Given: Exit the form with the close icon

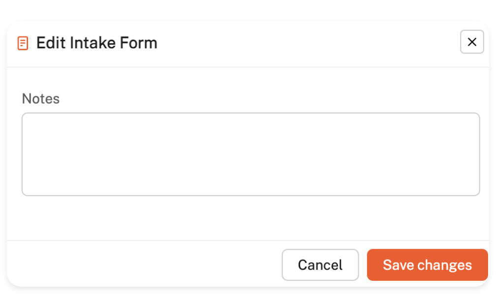Looking at the screenshot, I should pos(471,42).
